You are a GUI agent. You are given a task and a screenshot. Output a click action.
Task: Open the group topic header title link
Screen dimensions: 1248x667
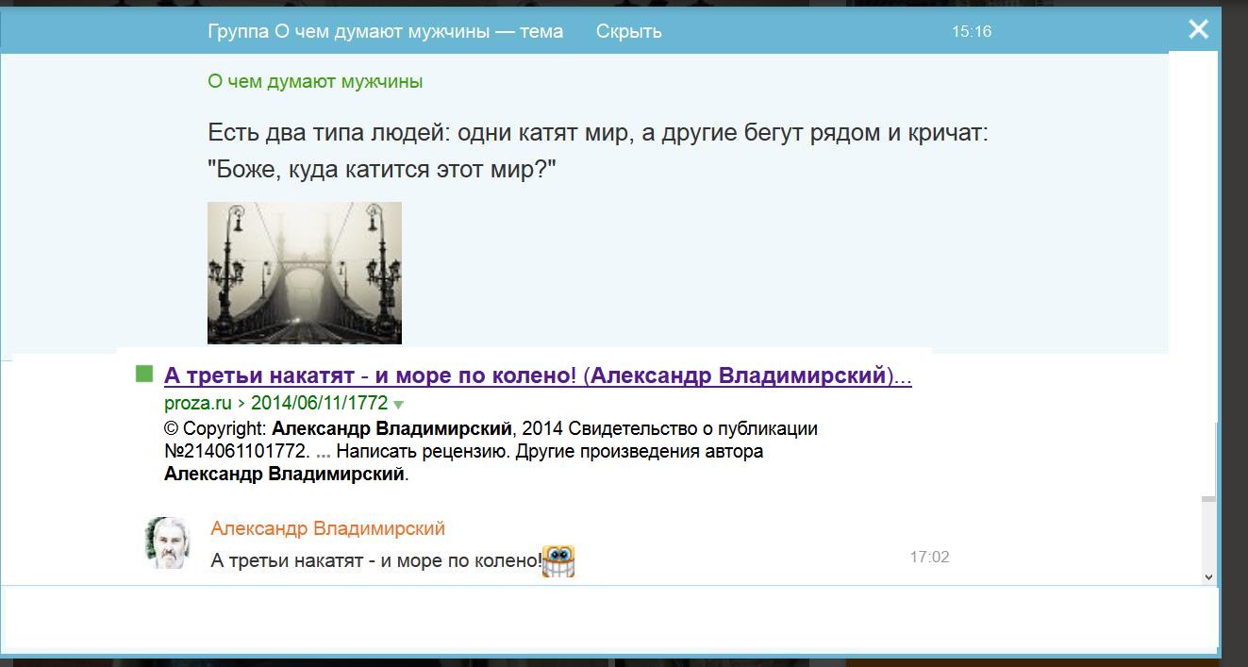coord(385,31)
